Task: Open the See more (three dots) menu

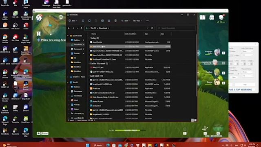Action: [147, 21]
